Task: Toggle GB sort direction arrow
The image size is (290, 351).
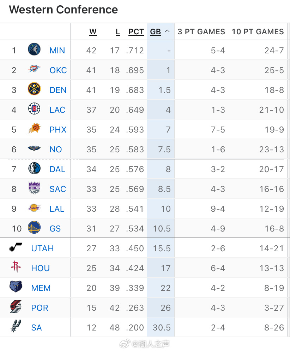Action: click(167, 31)
